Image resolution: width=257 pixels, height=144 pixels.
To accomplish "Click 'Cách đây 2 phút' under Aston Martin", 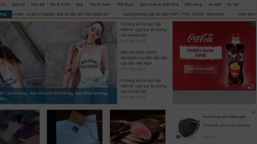I will point(133,69).
